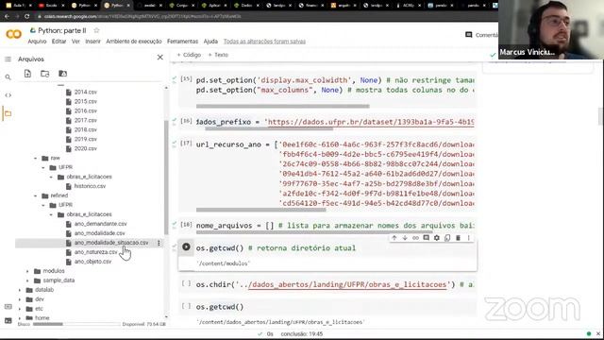This screenshot has height=340, width=604.
Task: Move the selected cell down
Action: 405,238
